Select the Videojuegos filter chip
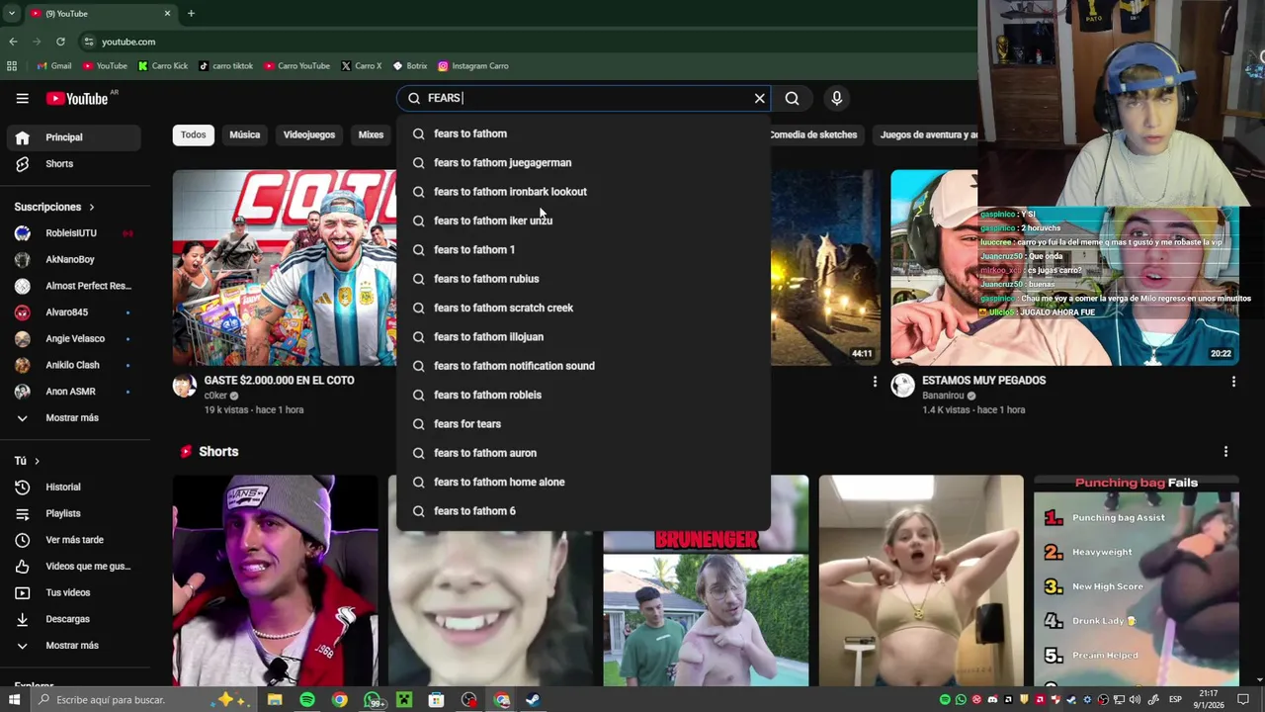 pos(309,134)
